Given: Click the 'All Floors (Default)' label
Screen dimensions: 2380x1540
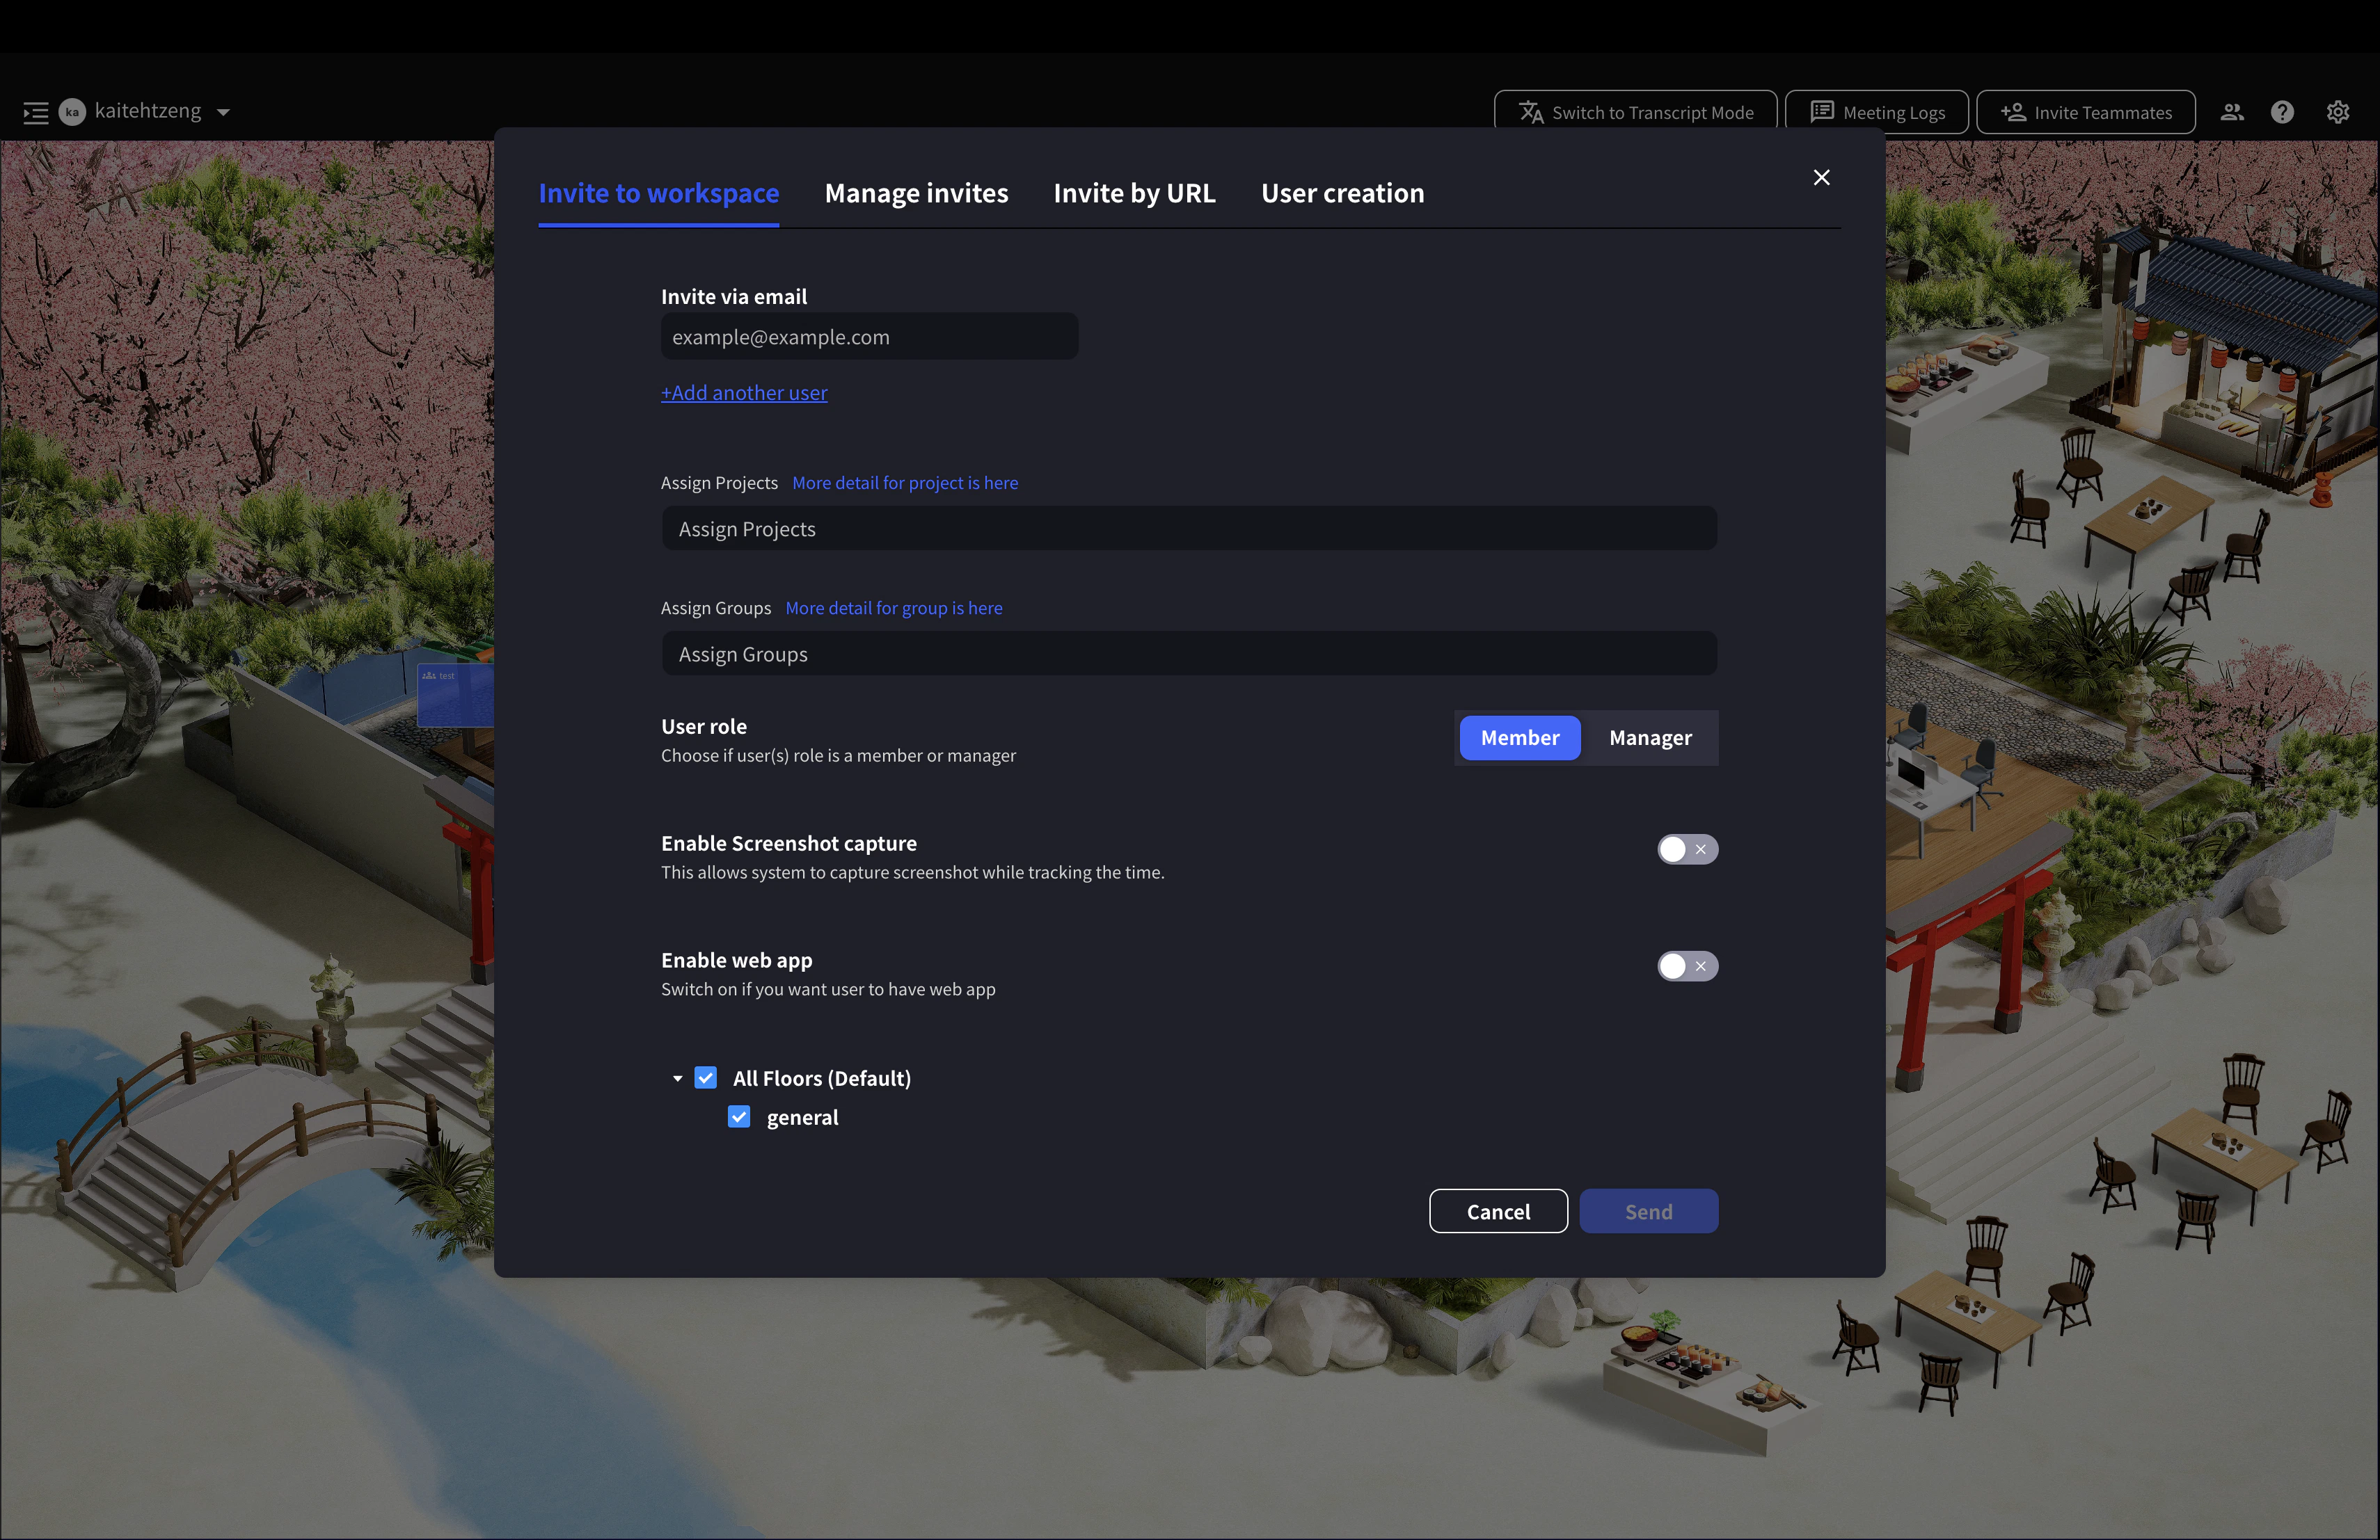Looking at the screenshot, I should pyautogui.click(x=822, y=1078).
